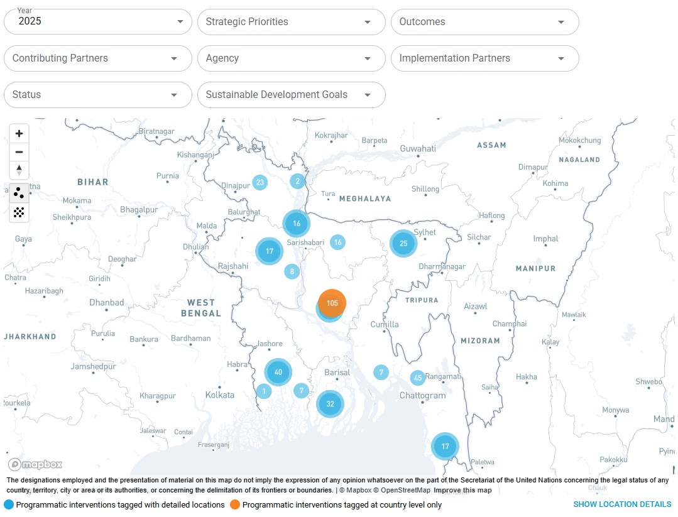Click the 23 cluster near Dinajpur
This screenshot has width=678, height=517.
point(260,183)
